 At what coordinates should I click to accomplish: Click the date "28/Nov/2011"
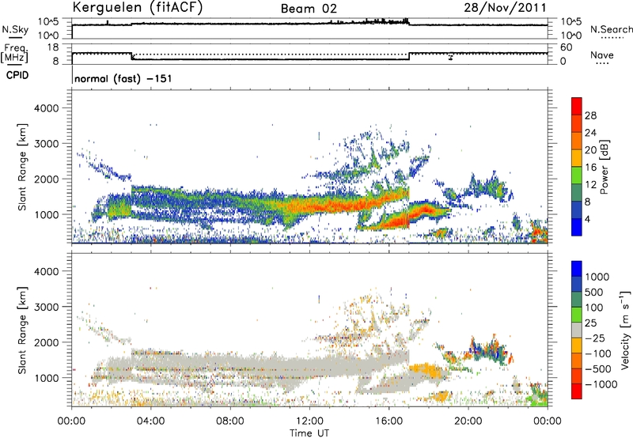505,7
